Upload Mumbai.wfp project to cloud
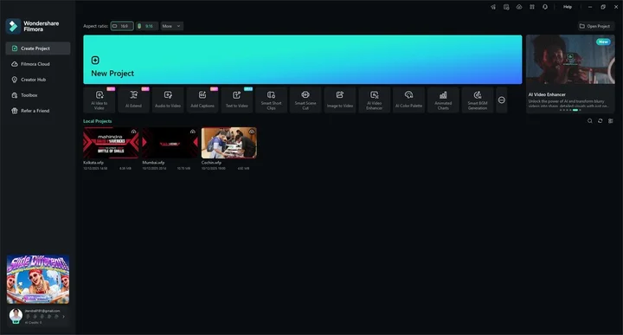The height and width of the screenshot is (335, 623). (193, 132)
